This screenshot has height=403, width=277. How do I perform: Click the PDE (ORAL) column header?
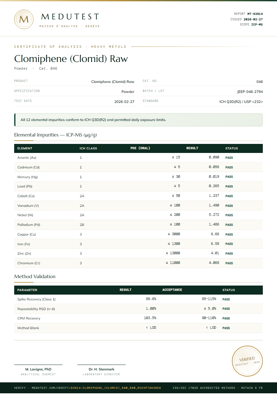(x=140, y=148)
